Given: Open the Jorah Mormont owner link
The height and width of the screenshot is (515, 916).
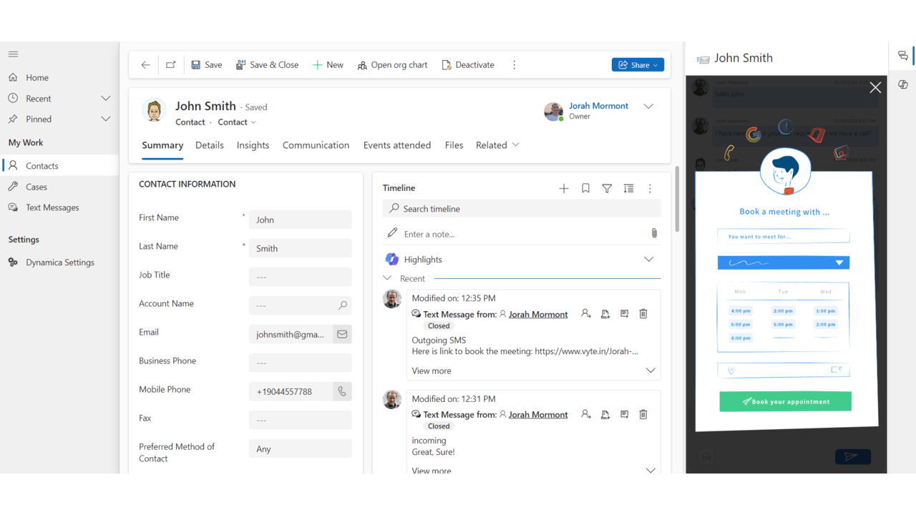Looking at the screenshot, I should pos(598,106).
